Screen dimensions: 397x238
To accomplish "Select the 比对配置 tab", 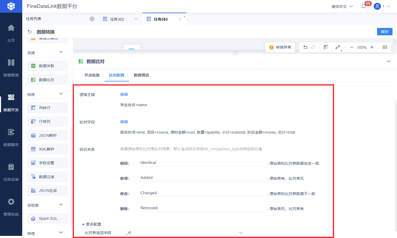I will pos(117,75).
